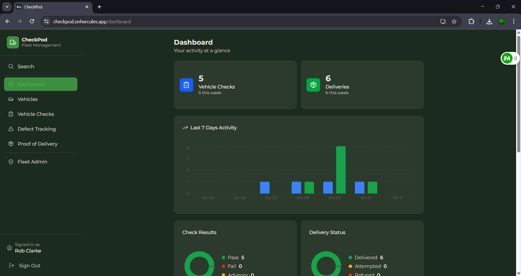Image resolution: width=521 pixels, height=276 pixels.
Task: Click inside the browser address bar
Action: [x=190, y=21]
